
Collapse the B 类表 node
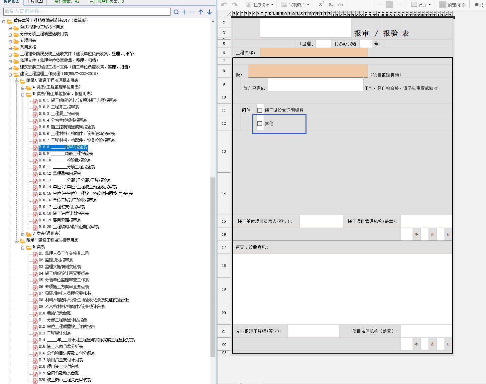(23, 95)
